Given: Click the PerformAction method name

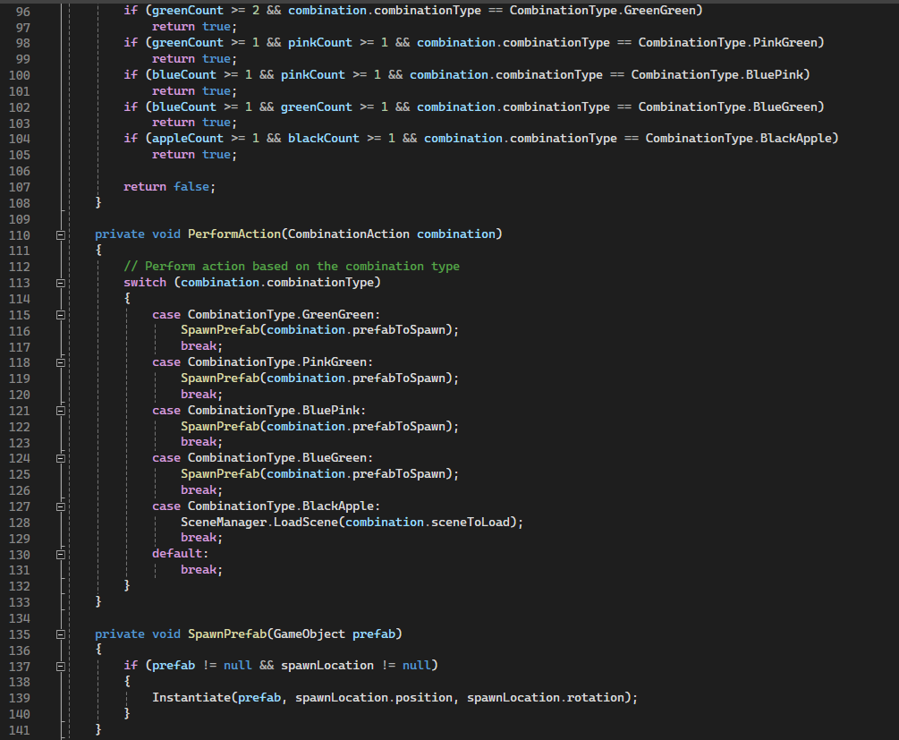Looking at the screenshot, I should coord(234,234).
